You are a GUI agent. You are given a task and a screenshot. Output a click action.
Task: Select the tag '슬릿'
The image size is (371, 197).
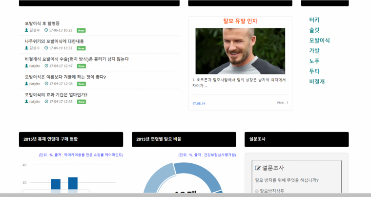coord(314,30)
